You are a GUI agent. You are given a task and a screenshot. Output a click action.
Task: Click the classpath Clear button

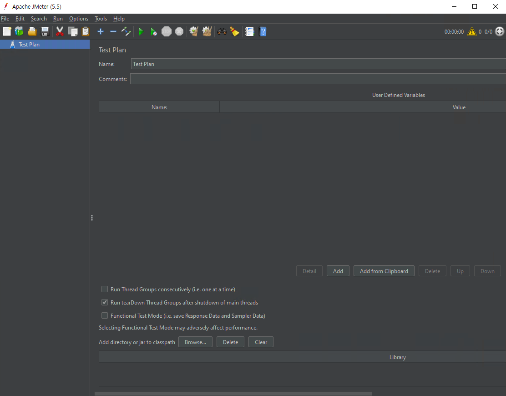pyautogui.click(x=261, y=342)
